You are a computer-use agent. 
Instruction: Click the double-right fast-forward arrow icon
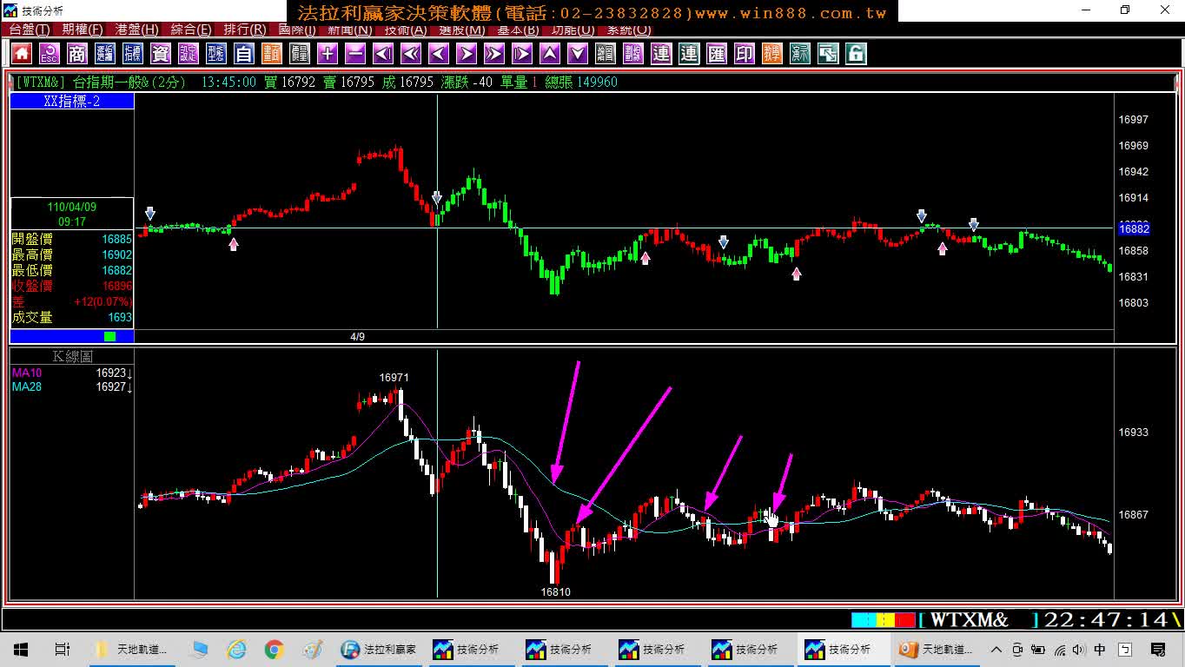494,54
